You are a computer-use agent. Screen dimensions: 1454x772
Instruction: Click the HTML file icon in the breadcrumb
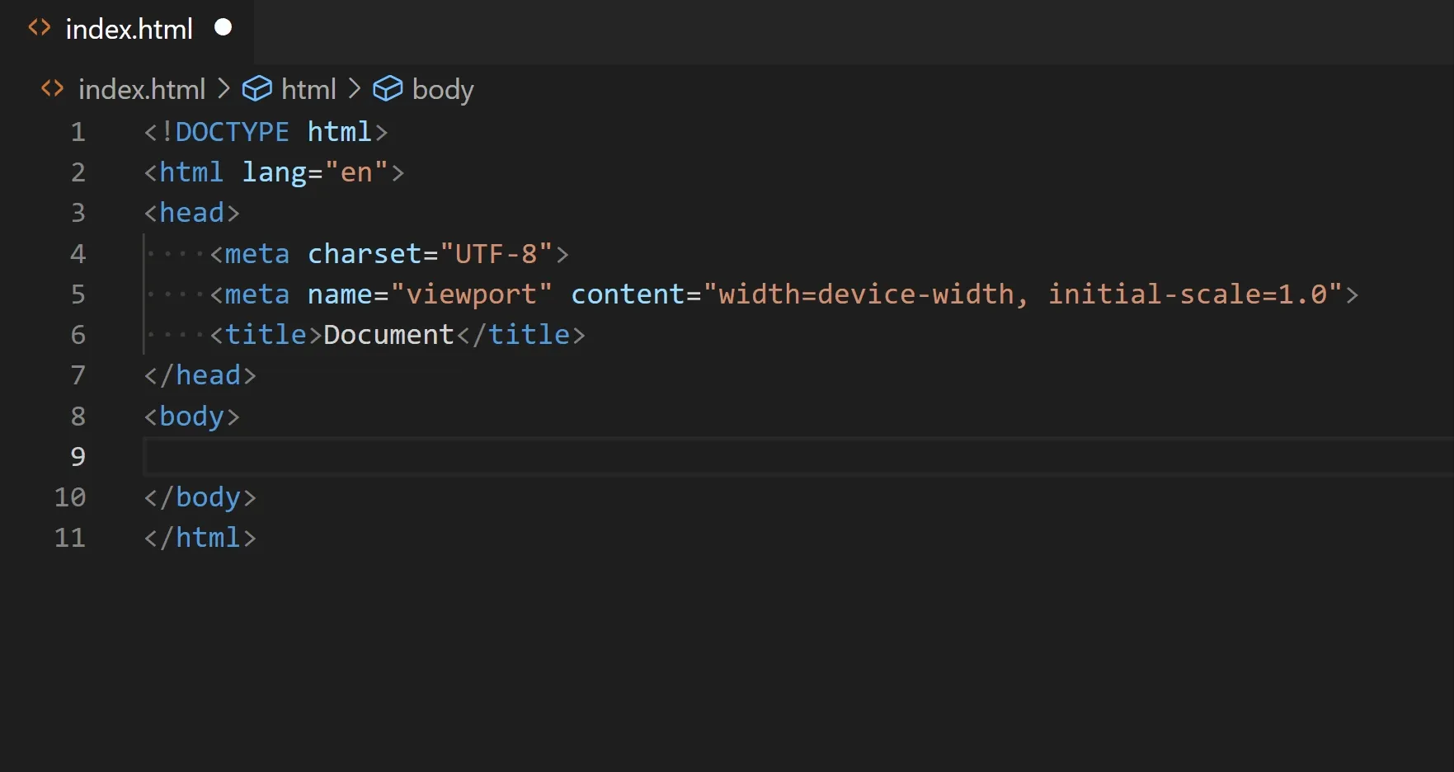point(52,88)
